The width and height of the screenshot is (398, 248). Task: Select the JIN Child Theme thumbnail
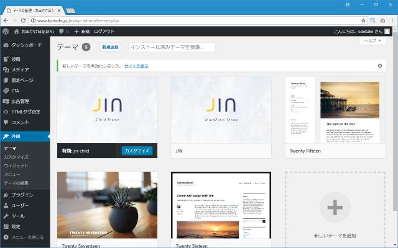[x=107, y=110]
